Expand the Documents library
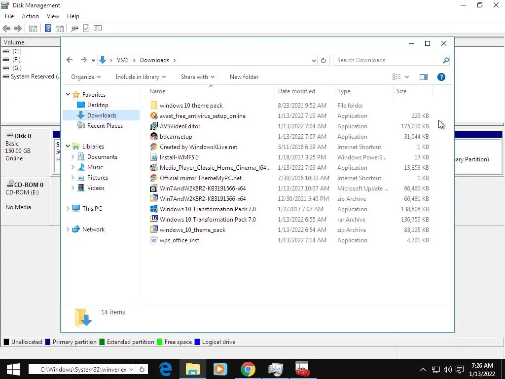The height and width of the screenshot is (379, 505). point(73,156)
